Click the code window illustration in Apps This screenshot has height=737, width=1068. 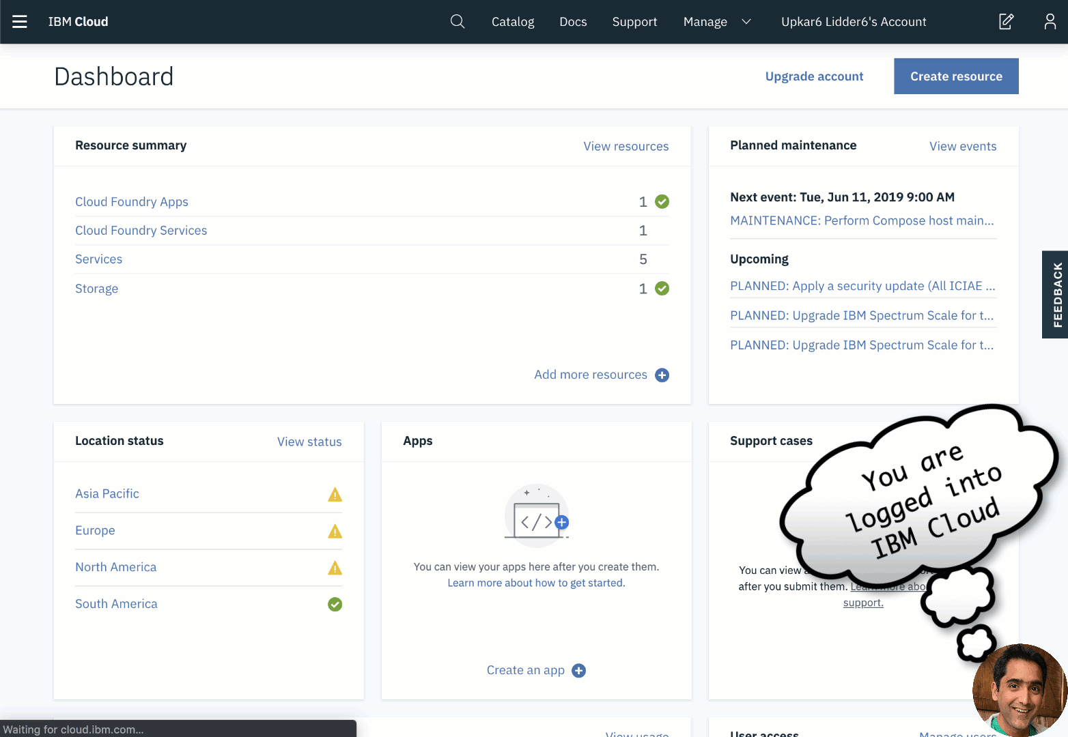click(537, 516)
